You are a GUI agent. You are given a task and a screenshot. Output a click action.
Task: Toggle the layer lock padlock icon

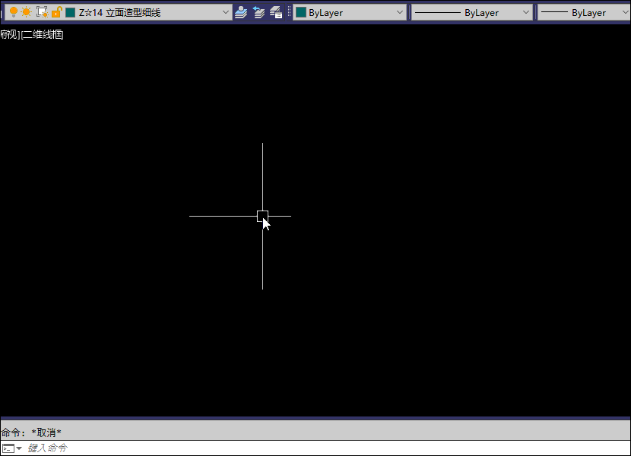56,12
